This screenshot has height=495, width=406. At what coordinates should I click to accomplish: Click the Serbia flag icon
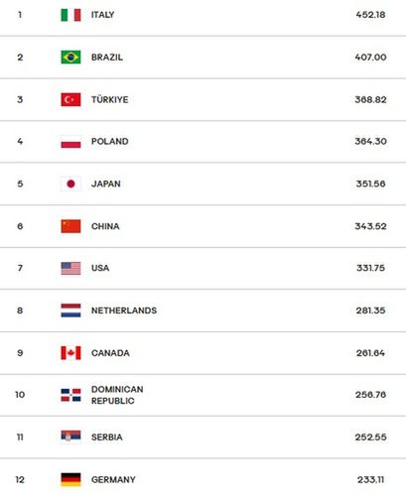click(x=70, y=436)
